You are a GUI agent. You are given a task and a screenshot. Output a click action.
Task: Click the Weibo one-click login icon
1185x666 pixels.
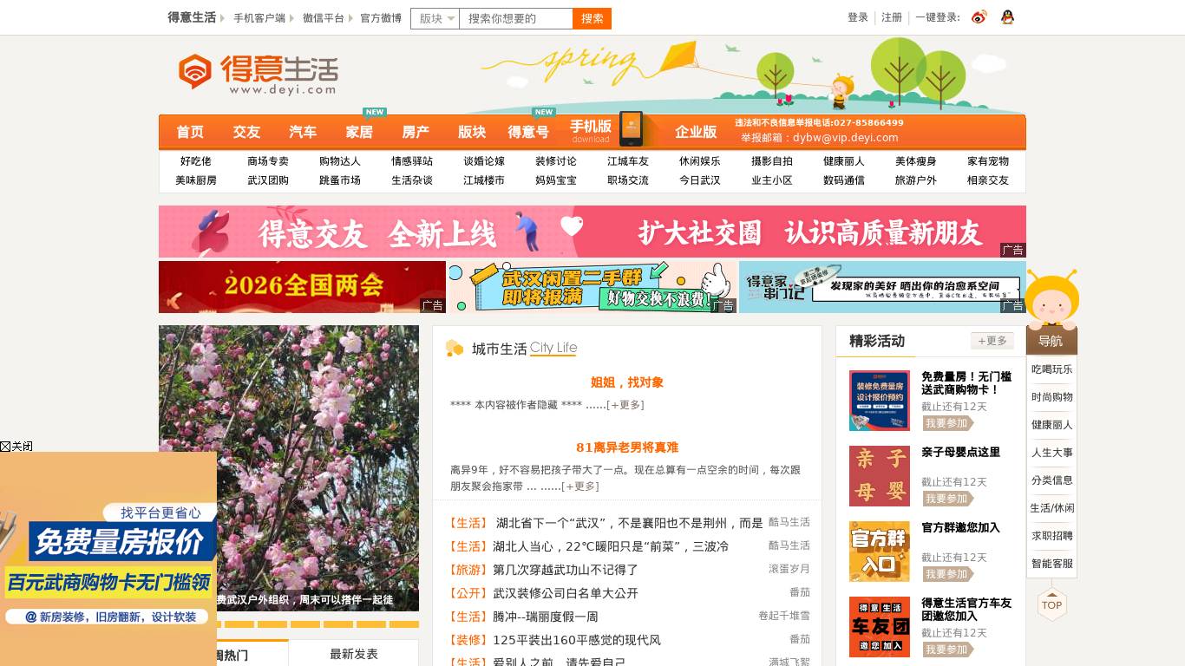[x=979, y=16]
